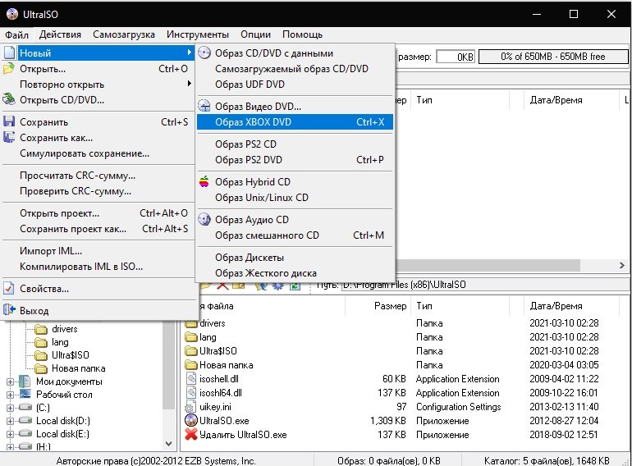The width and height of the screenshot is (632, 466).
Task: Pick Образ Аудио CD entry
Action: click(295, 220)
